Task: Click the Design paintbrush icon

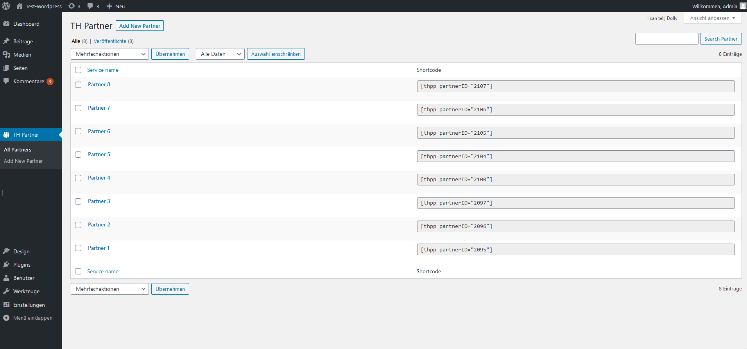Action: point(6,251)
